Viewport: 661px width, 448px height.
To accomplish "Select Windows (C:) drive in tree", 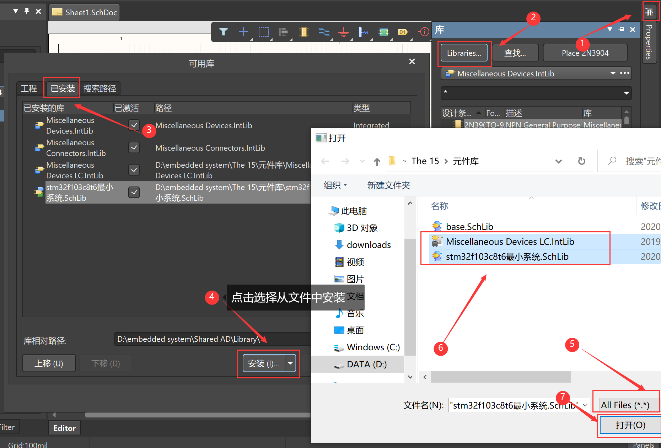I will pyautogui.click(x=367, y=347).
